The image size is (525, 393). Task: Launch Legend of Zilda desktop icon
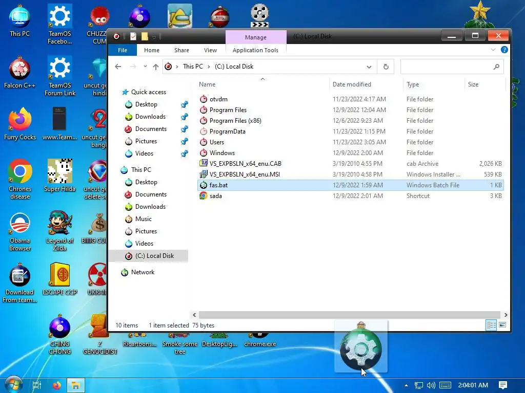click(x=59, y=231)
